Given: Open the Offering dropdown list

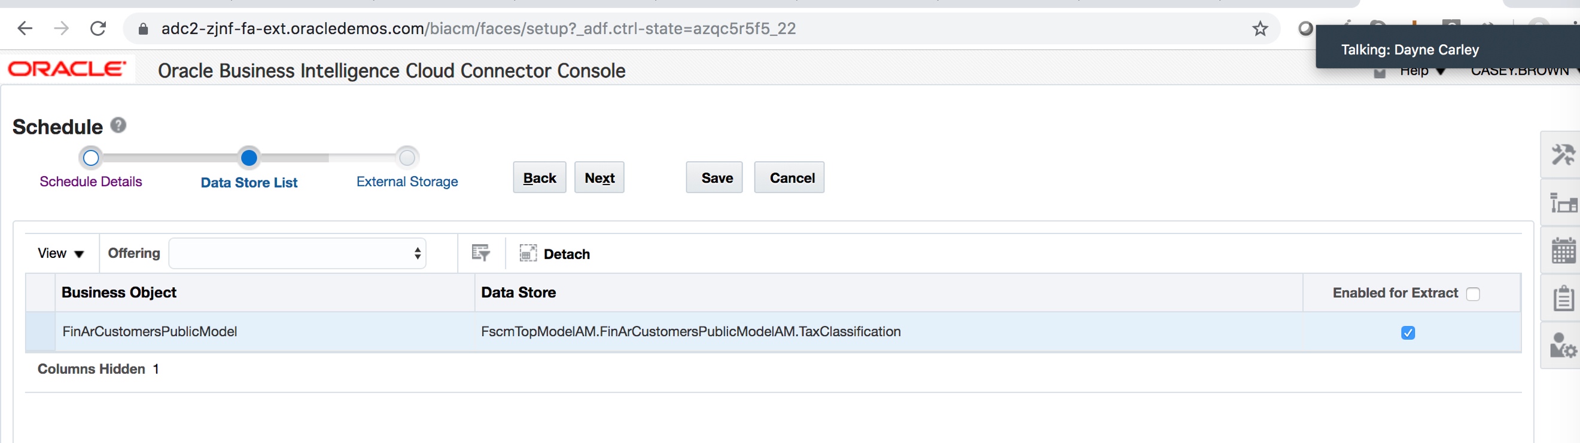Looking at the screenshot, I should [297, 253].
